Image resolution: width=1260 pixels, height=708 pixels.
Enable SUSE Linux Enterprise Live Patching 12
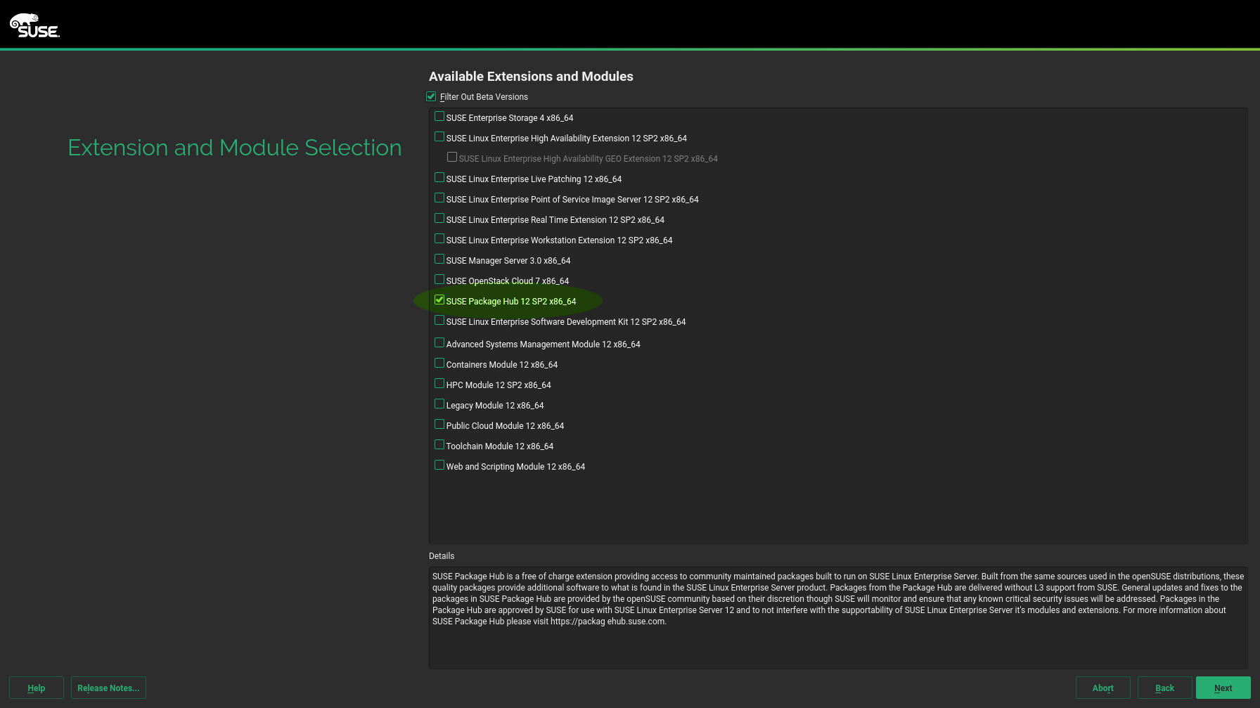coord(439,178)
